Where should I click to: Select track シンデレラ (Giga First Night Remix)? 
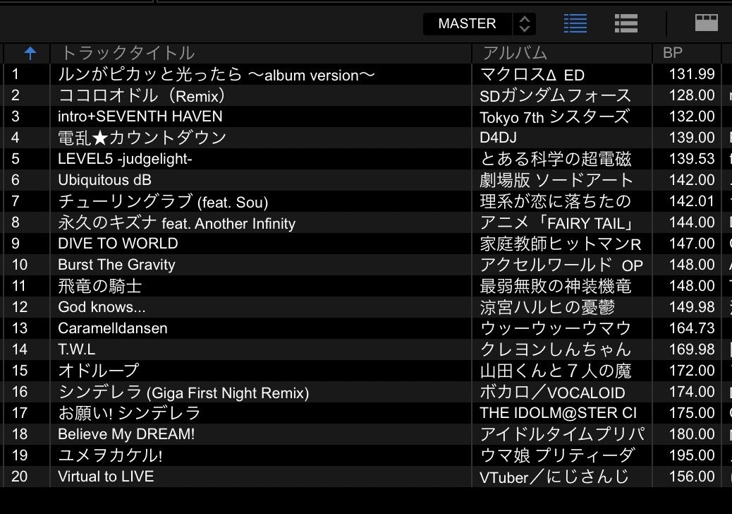[183, 392]
